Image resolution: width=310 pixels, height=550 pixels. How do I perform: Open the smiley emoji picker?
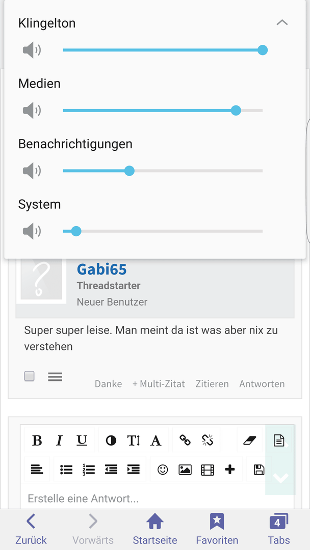163,470
